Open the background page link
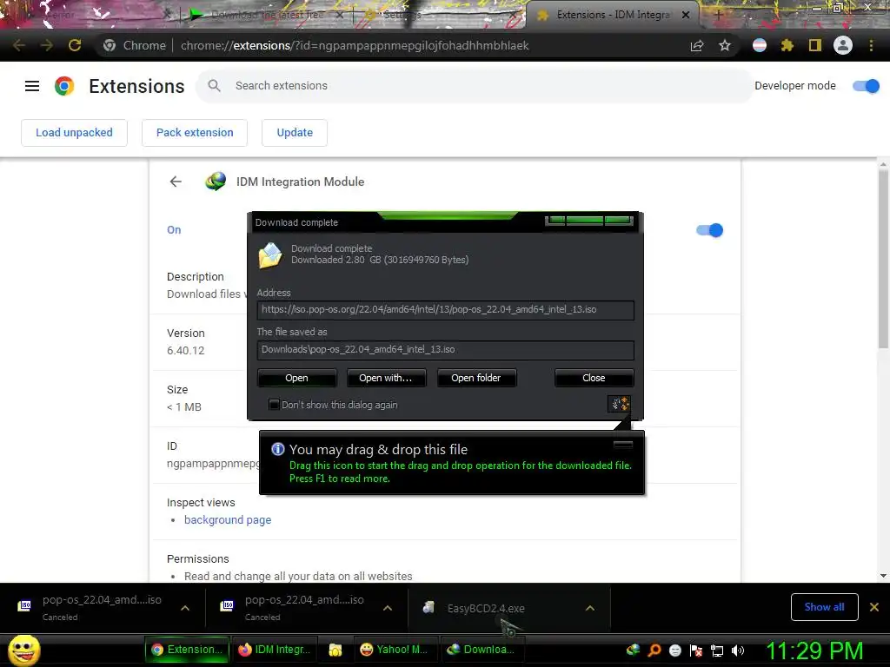The height and width of the screenshot is (667, 890). (228, 519)
